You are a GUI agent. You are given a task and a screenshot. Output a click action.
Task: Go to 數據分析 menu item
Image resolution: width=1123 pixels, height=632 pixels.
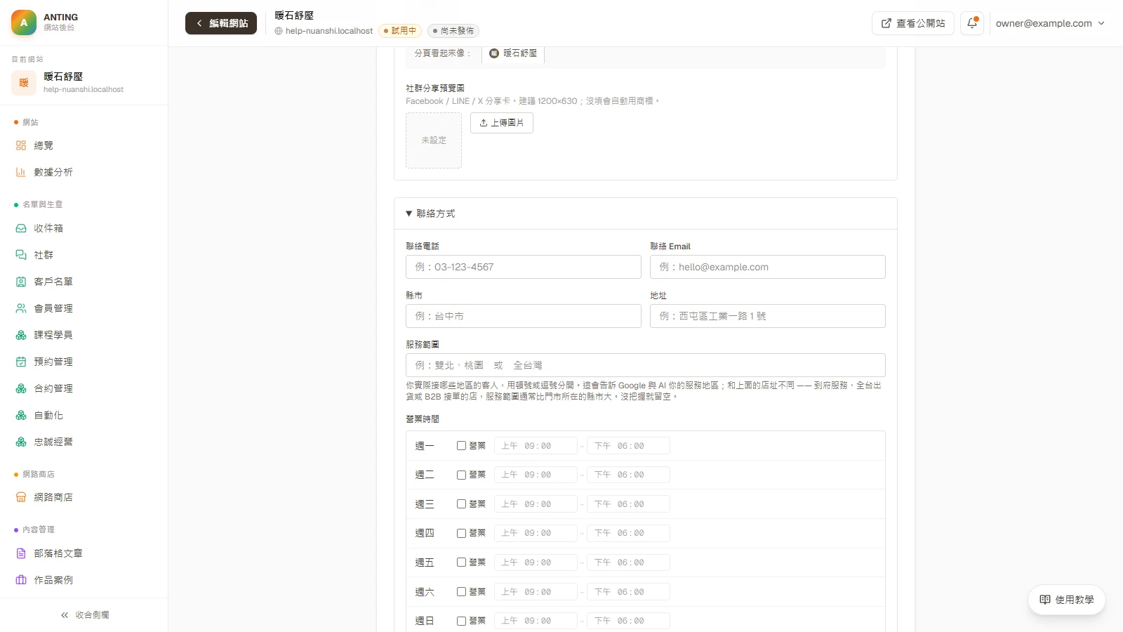pos(84,172)
